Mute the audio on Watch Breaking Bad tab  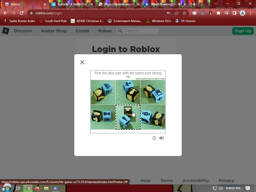tap(179, 4)
